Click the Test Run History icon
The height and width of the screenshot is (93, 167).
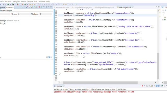41,7
